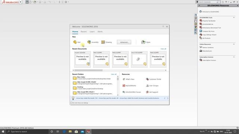239x134 pixels.
Task: Click the Help question mark in title bar
Action: (226, 2)
